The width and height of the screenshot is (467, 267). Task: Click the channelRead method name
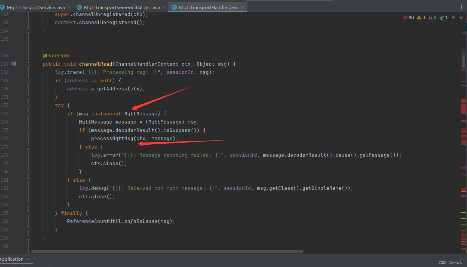tap(96, 64)
